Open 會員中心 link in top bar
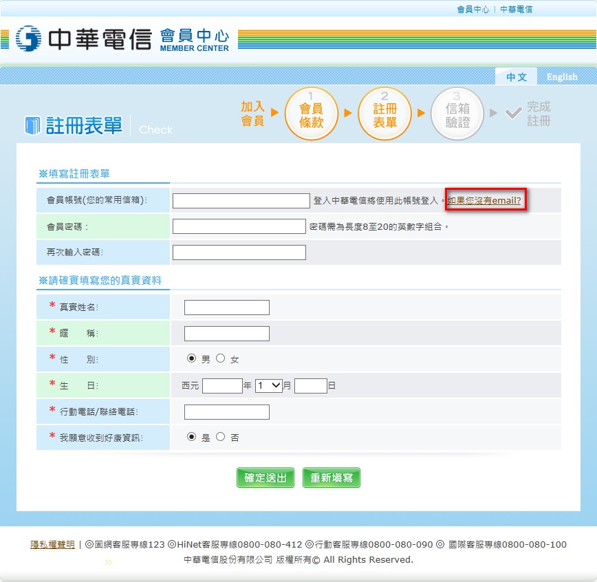 (473, 10)
